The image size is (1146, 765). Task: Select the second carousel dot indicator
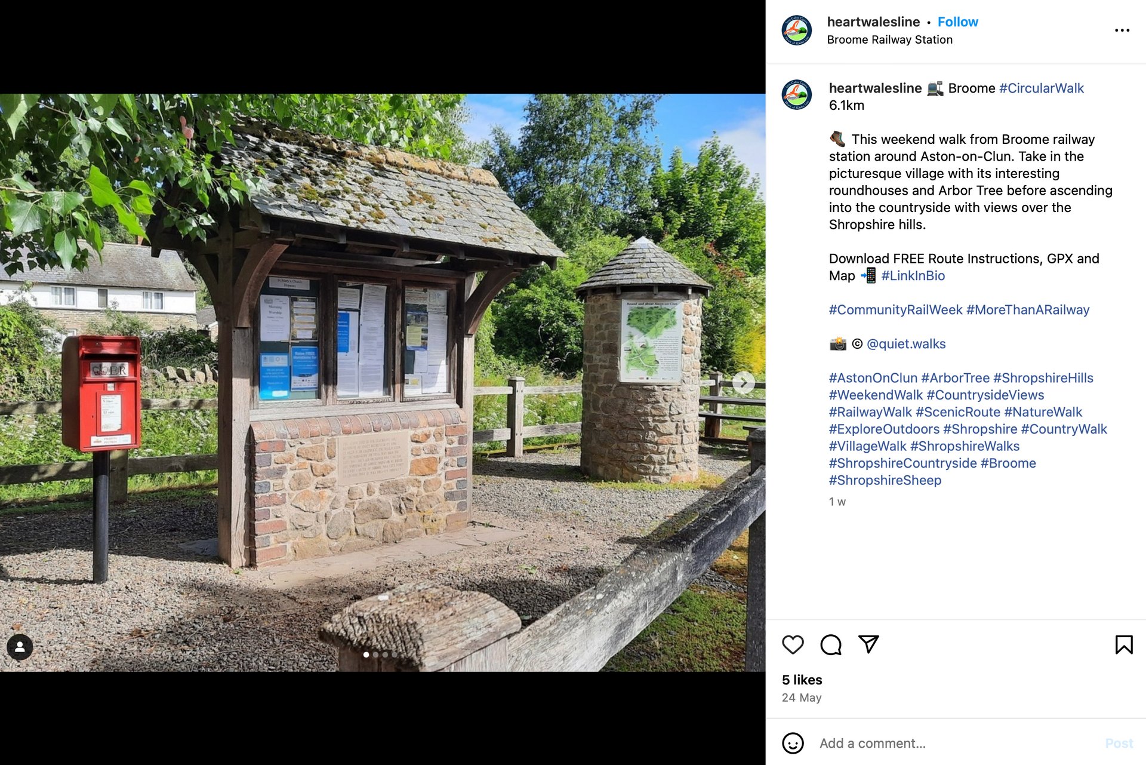(x=375, y=655)
